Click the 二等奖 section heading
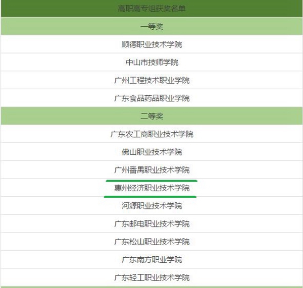Viewport: 303px width, 288px height. 151,116
